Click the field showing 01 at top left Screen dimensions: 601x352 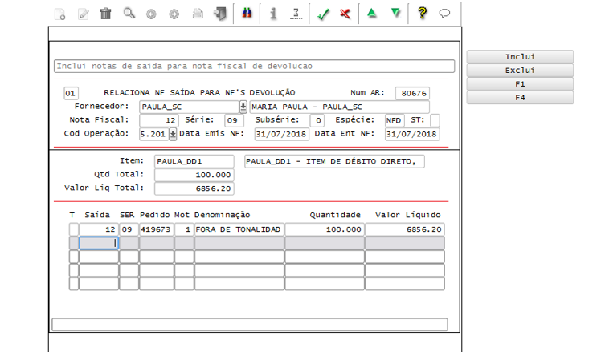71,93
